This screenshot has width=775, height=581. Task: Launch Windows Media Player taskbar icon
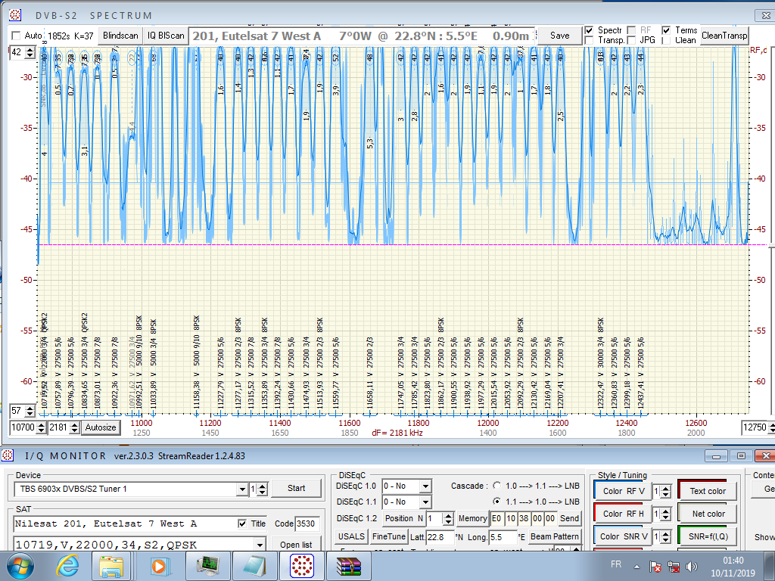(x=159, y=565)
